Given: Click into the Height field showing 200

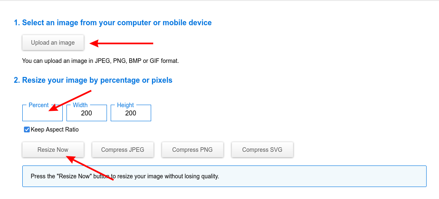Looking at the screenshot, I should (x=131, y=113).
